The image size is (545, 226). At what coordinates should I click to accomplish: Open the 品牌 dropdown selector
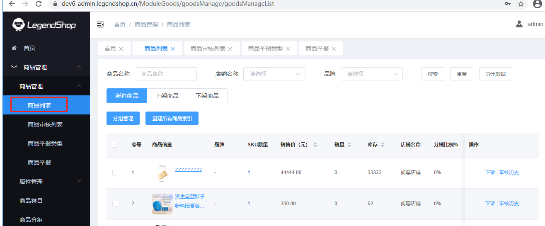coord(371,74)
